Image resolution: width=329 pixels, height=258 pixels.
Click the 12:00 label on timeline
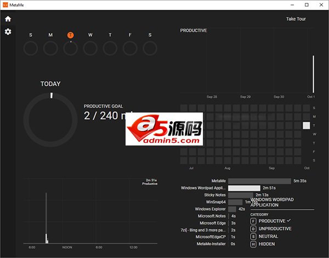point(133,248)
